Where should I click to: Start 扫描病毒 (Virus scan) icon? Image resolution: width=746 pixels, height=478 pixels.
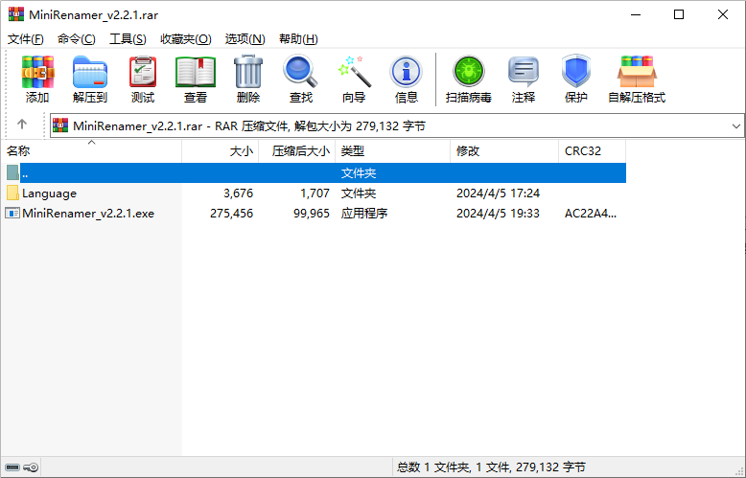pos(469,72)
